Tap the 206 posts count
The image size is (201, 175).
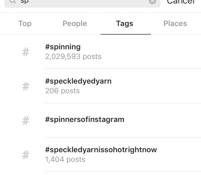coord(62,91)
